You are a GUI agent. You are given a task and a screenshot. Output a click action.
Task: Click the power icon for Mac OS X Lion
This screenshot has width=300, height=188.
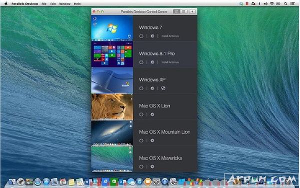141,114
